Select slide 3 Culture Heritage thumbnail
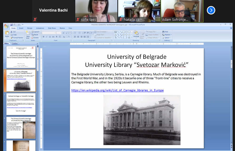 [x=21, y=104]
